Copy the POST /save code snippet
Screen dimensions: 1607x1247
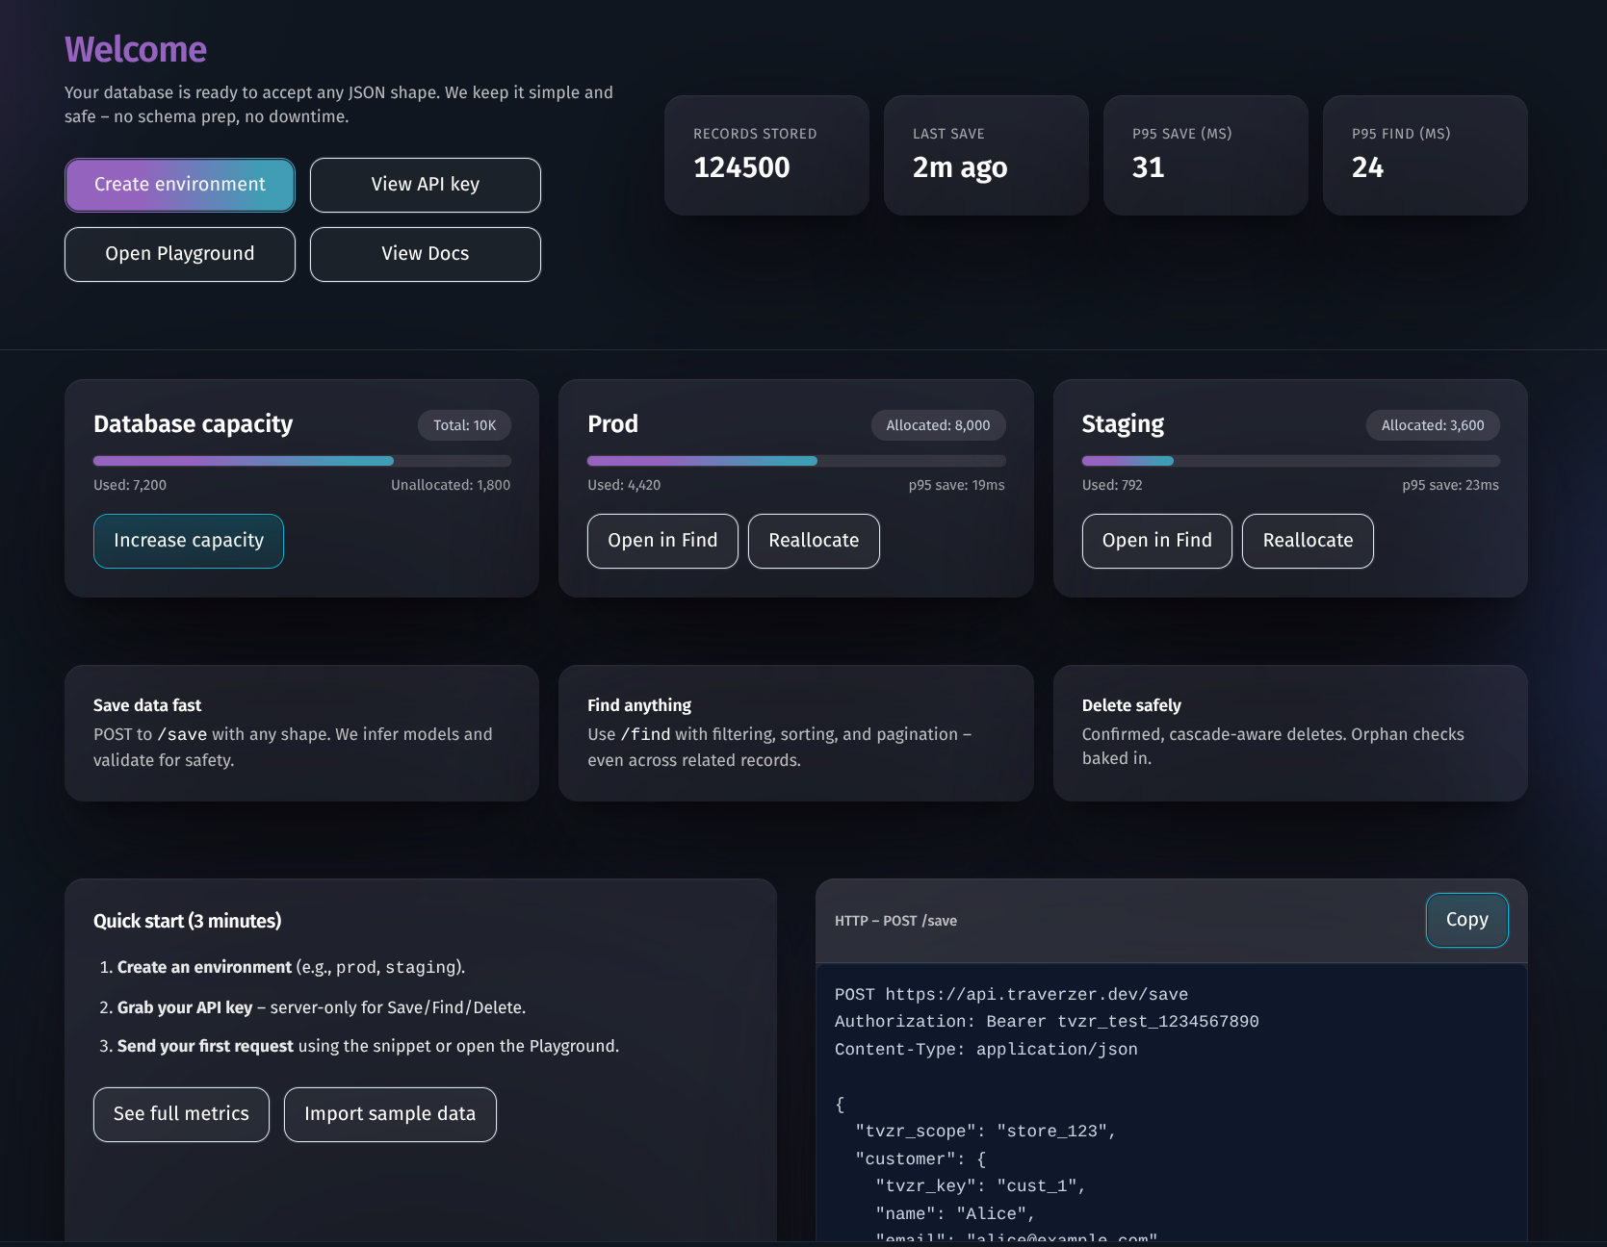tap(1466, 920)
